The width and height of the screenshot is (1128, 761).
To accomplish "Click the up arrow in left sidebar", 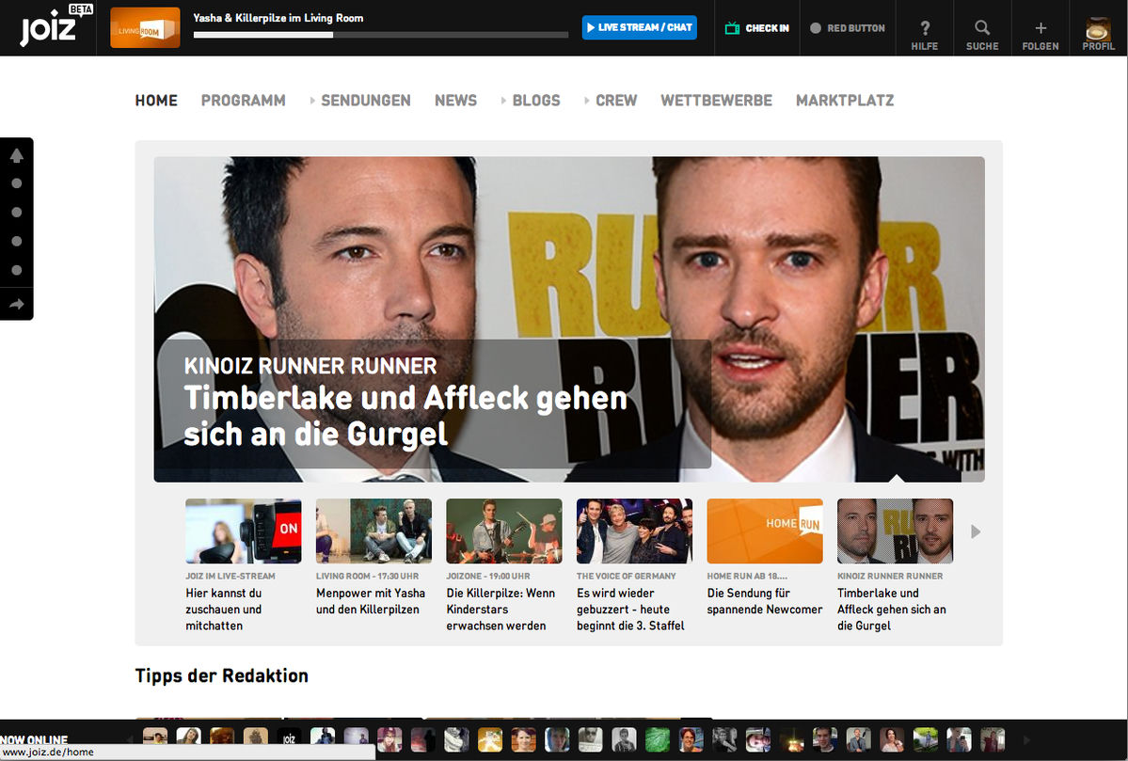I will [x=17, y=155].
